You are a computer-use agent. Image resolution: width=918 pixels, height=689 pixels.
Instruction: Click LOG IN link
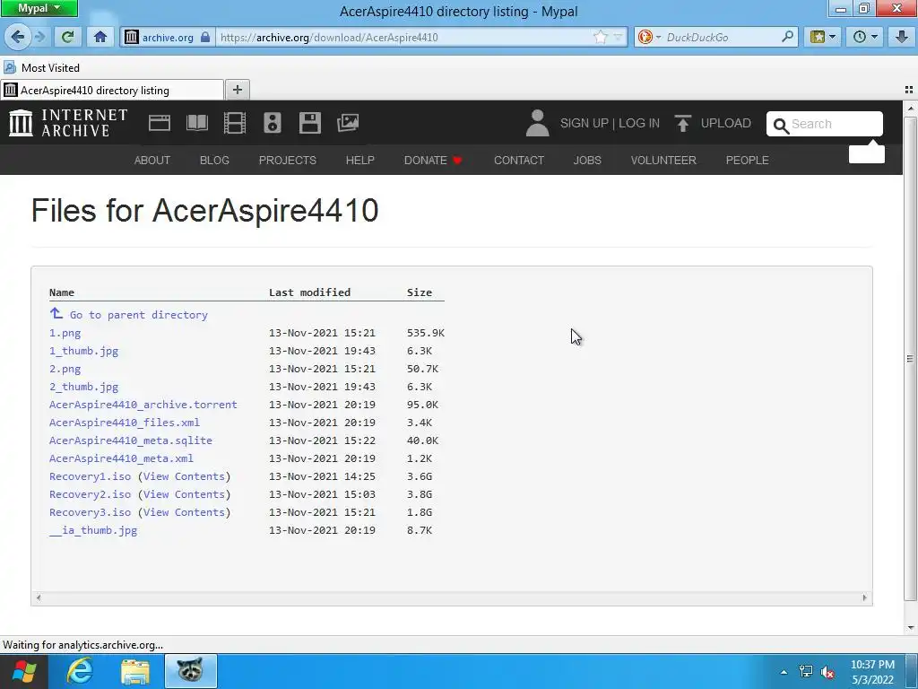638,123
